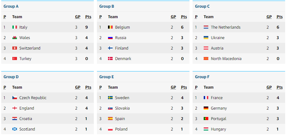This screenshot has height=137, width=287.
Task: Click the Team column header in Group E
Action: [113, 87]
